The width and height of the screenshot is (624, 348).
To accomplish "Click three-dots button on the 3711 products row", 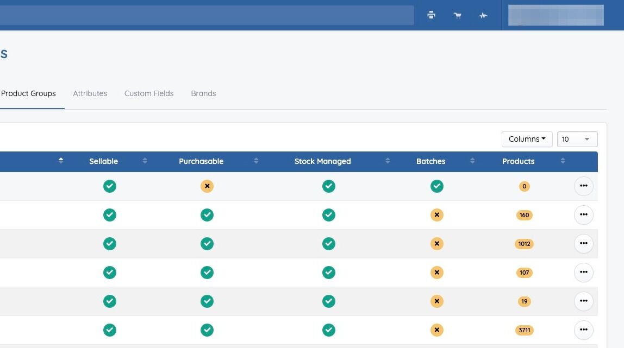I will pyautogui.click(x=583, y=330).
